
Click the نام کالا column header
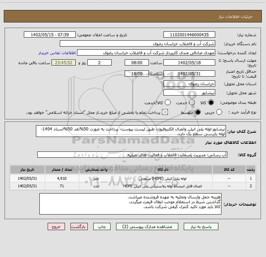163,169
